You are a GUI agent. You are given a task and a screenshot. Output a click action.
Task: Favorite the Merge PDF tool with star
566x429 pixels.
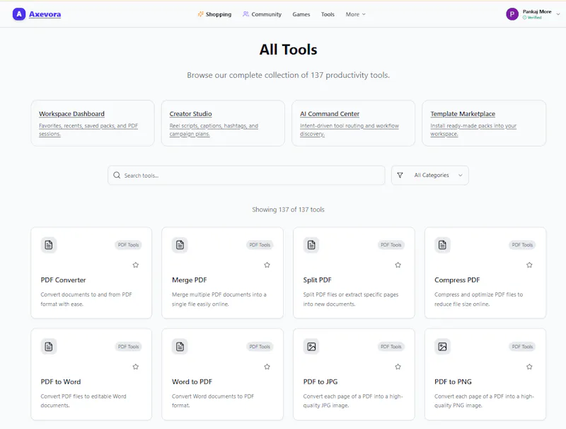pyautogui.click(x=267, y=265)
